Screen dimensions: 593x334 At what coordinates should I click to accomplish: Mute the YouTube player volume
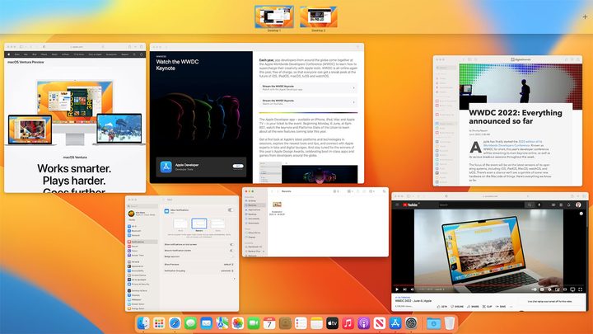(413, 289)
